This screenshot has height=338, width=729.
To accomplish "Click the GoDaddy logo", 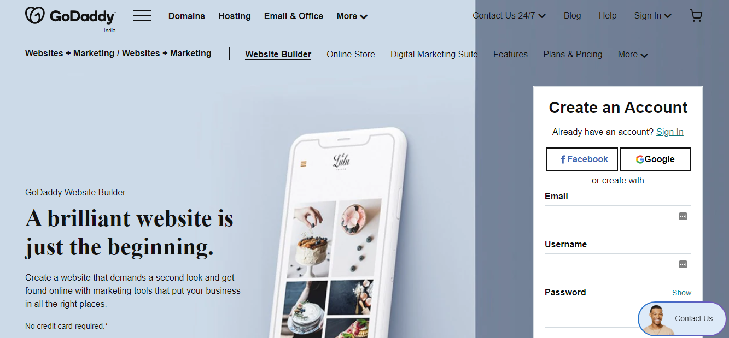I will click(70, 16).
